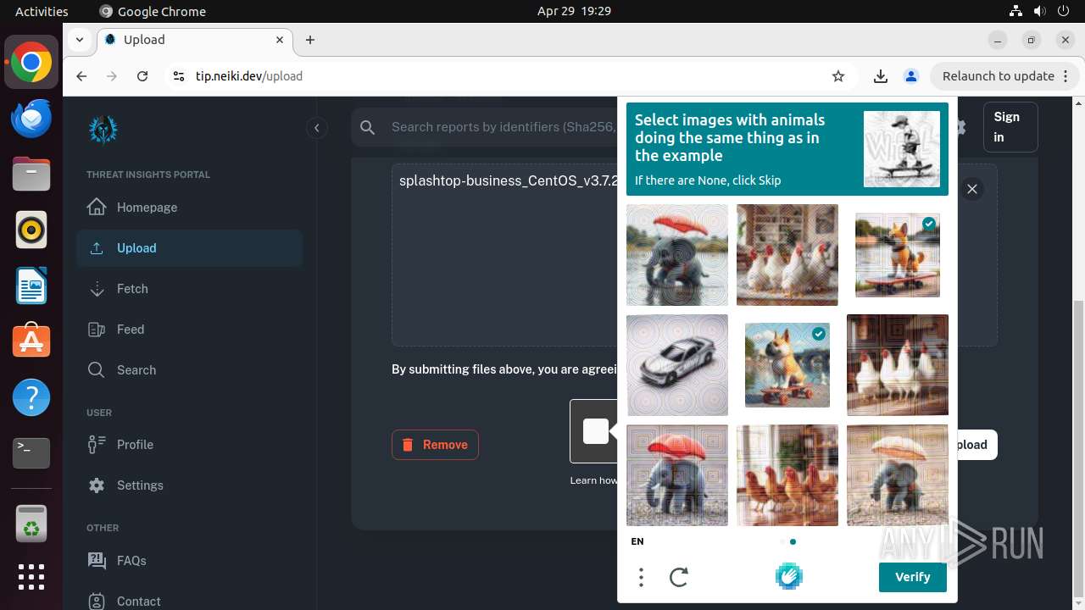Image resolution: width=1085 pixels, height=610 pixels.
Task: Launch Thunderbird mail from the dock
Action: point(31,119)
